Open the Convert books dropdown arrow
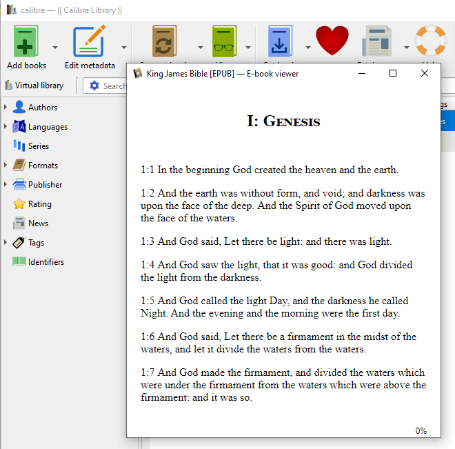Viewport: 455px width, 449px height. pyautogui.click(x=201, y=47)
